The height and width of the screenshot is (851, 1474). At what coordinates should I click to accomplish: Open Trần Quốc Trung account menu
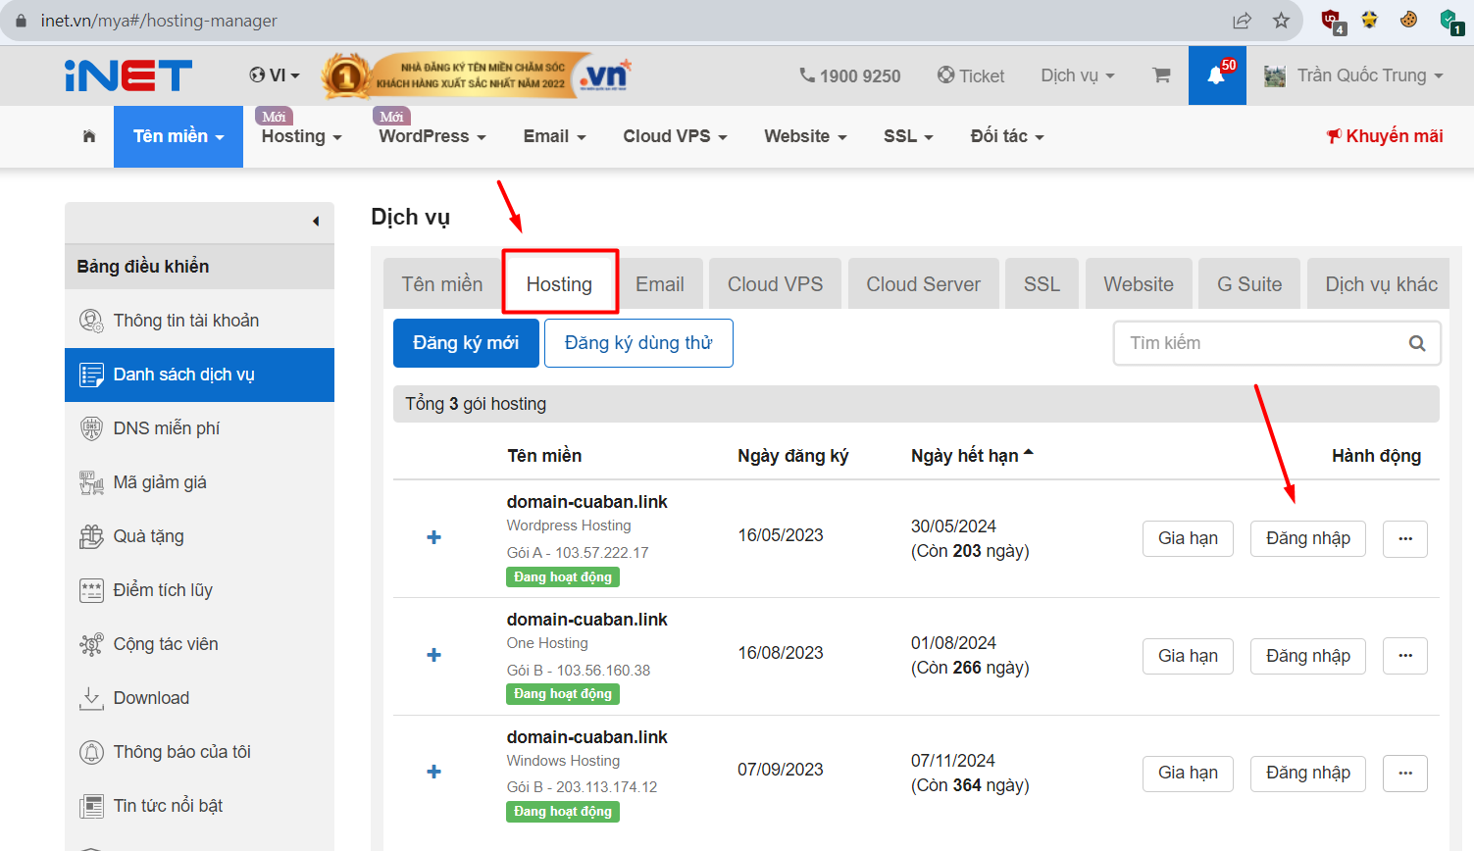click(1354, 75)
